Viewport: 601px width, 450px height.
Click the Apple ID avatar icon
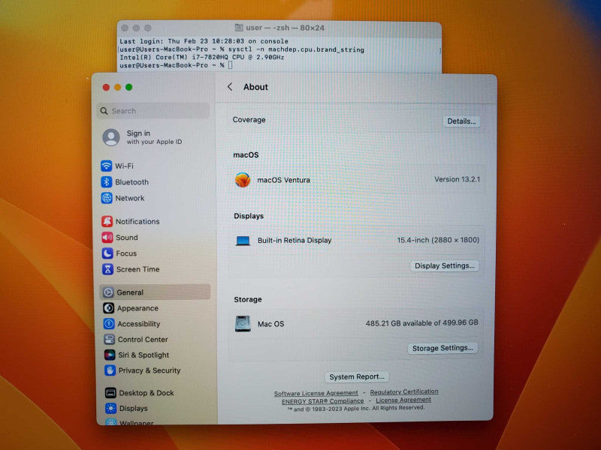(x=111, y=137)
